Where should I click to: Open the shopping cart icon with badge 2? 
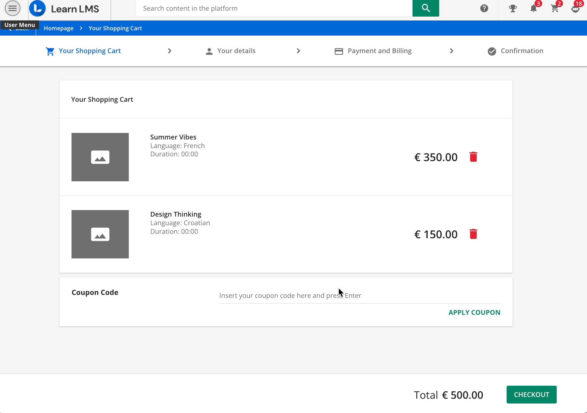pyautogui.click(x=555, y=8)
